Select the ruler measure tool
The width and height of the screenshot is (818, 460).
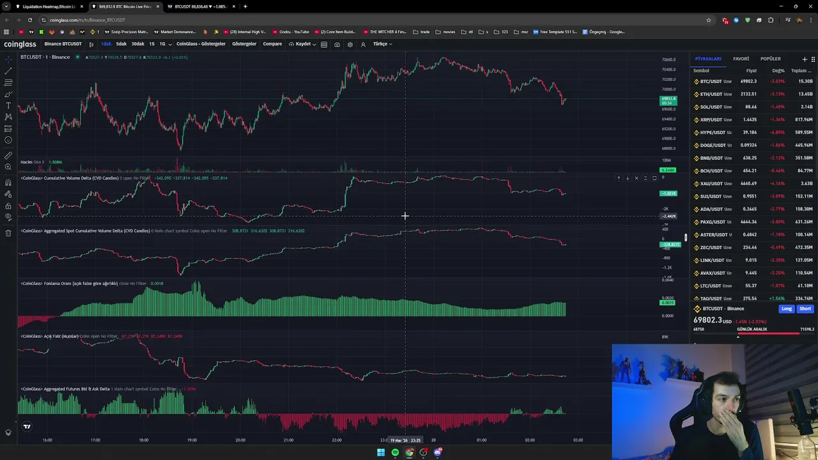click(x=8, y=155)
